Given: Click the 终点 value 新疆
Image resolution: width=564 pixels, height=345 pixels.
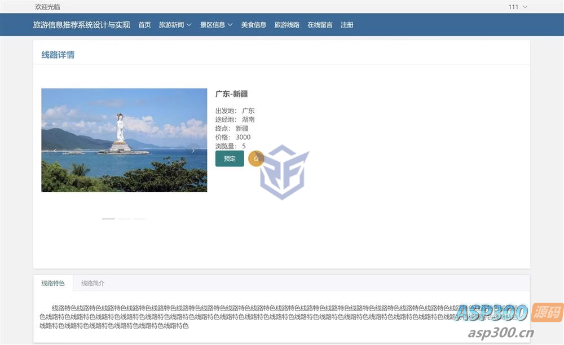Looking at the screenshot, I should (242, 129).
